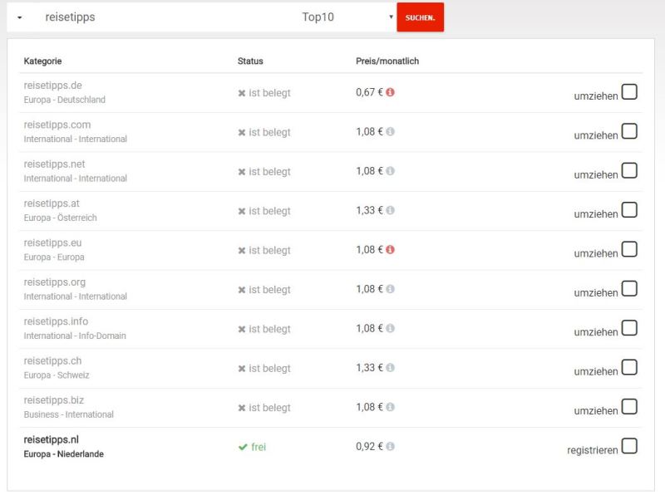Tick the umziehen checkbox for reisetipps.com
Image resolution: width=665 pixels, height=495 pixels.
629,131
